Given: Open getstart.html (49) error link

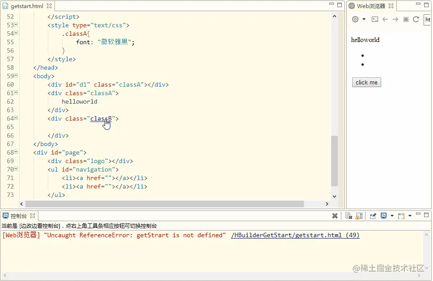Looking at the screenshot, I should (295, 235).
